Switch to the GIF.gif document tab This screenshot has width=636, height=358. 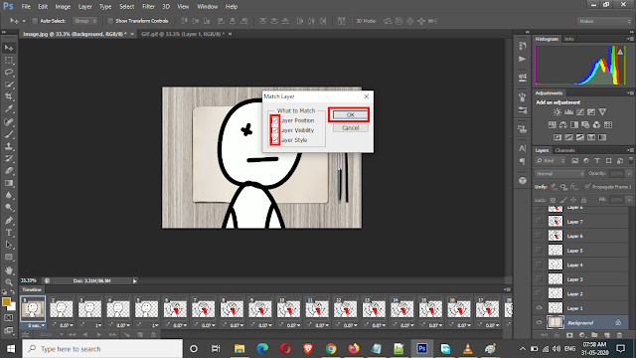tap(183, 34)
